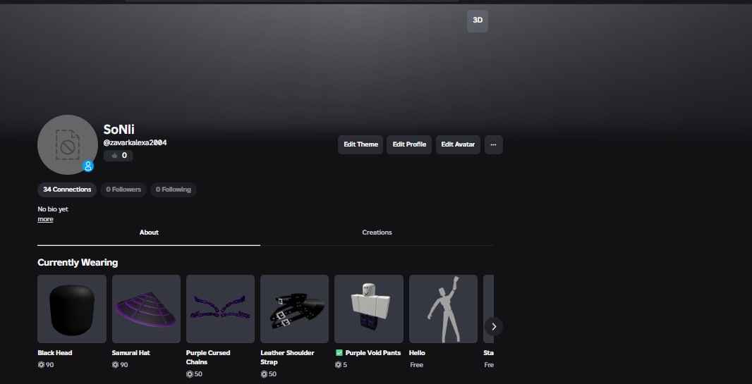
Task: Click the Edit Profile button
Action: pyautogui.click(x=409, y=144)
